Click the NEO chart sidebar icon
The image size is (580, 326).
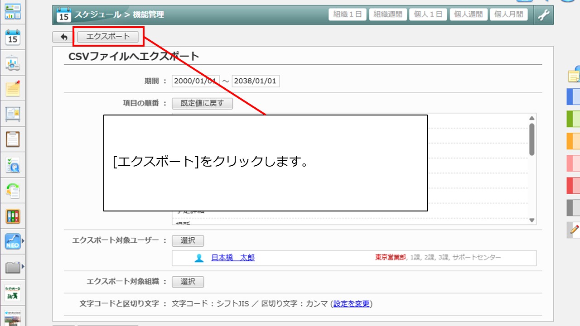[x=13, y=242]
